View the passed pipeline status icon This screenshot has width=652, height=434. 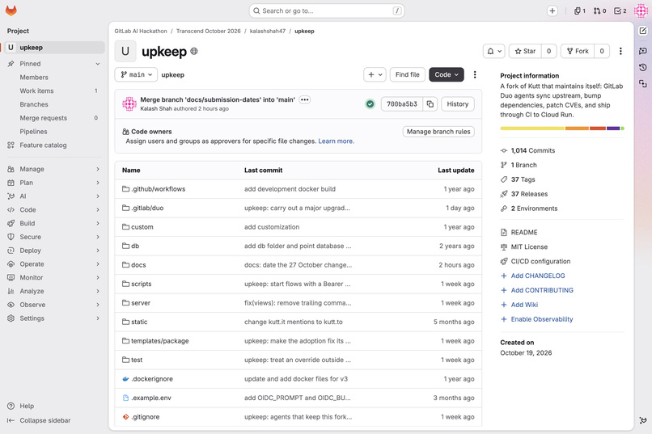click(370, 103)
